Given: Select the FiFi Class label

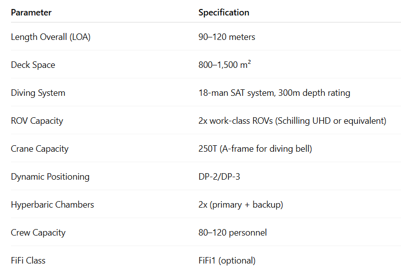Looking at the screenshot, I should tap(28, 261).
